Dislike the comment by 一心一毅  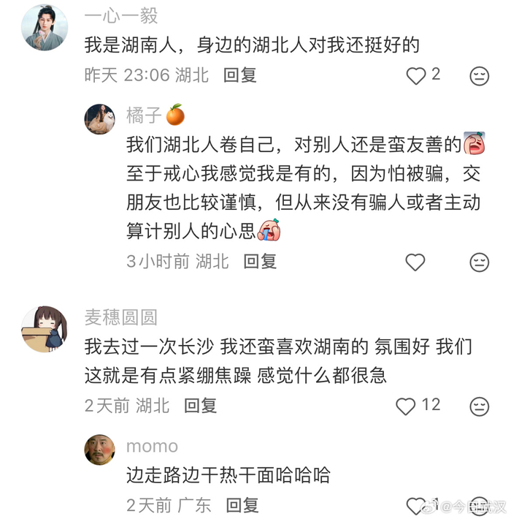(479, 76)
